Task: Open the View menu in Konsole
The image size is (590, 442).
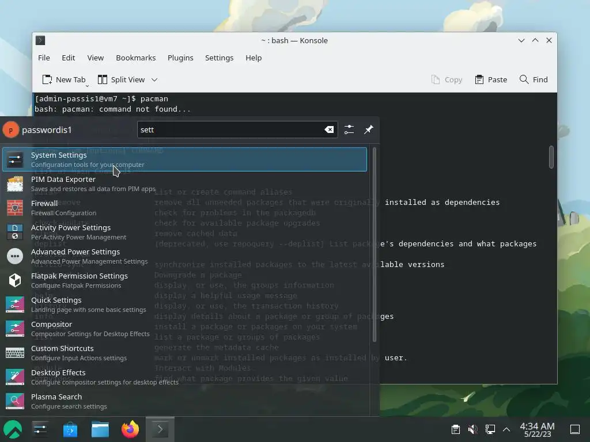Action: click(95, 58)
